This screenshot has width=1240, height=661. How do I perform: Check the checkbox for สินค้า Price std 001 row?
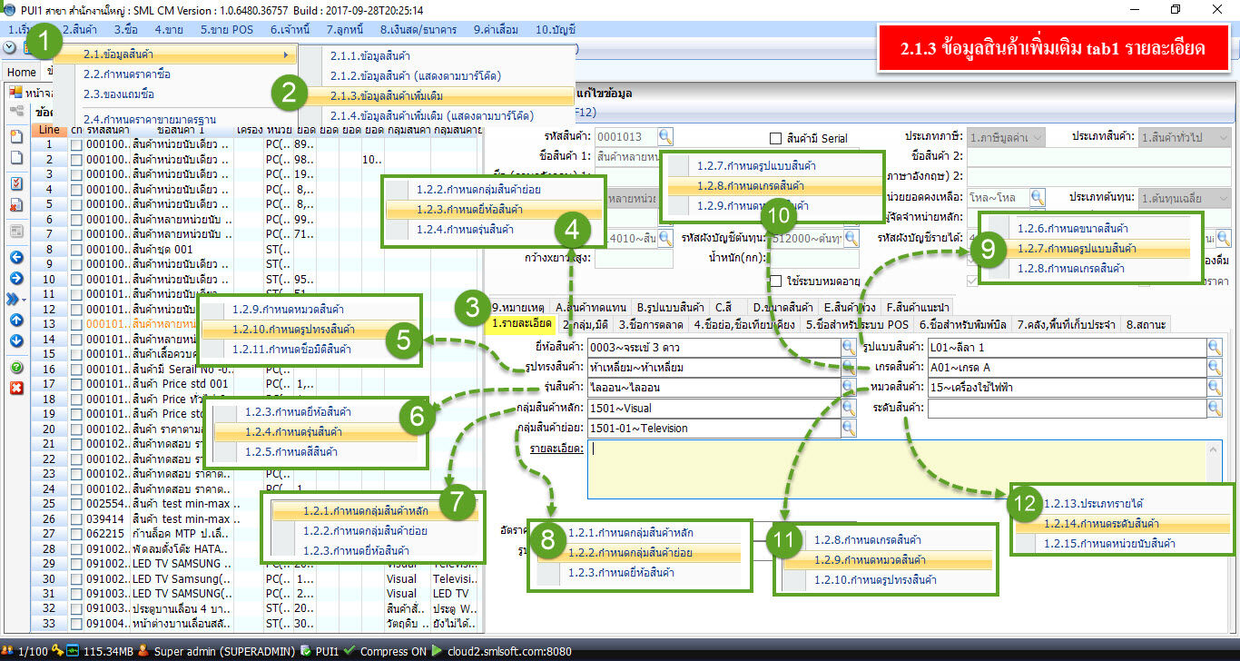76,384
